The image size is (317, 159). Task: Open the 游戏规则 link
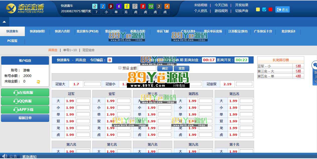click(221, 11)
